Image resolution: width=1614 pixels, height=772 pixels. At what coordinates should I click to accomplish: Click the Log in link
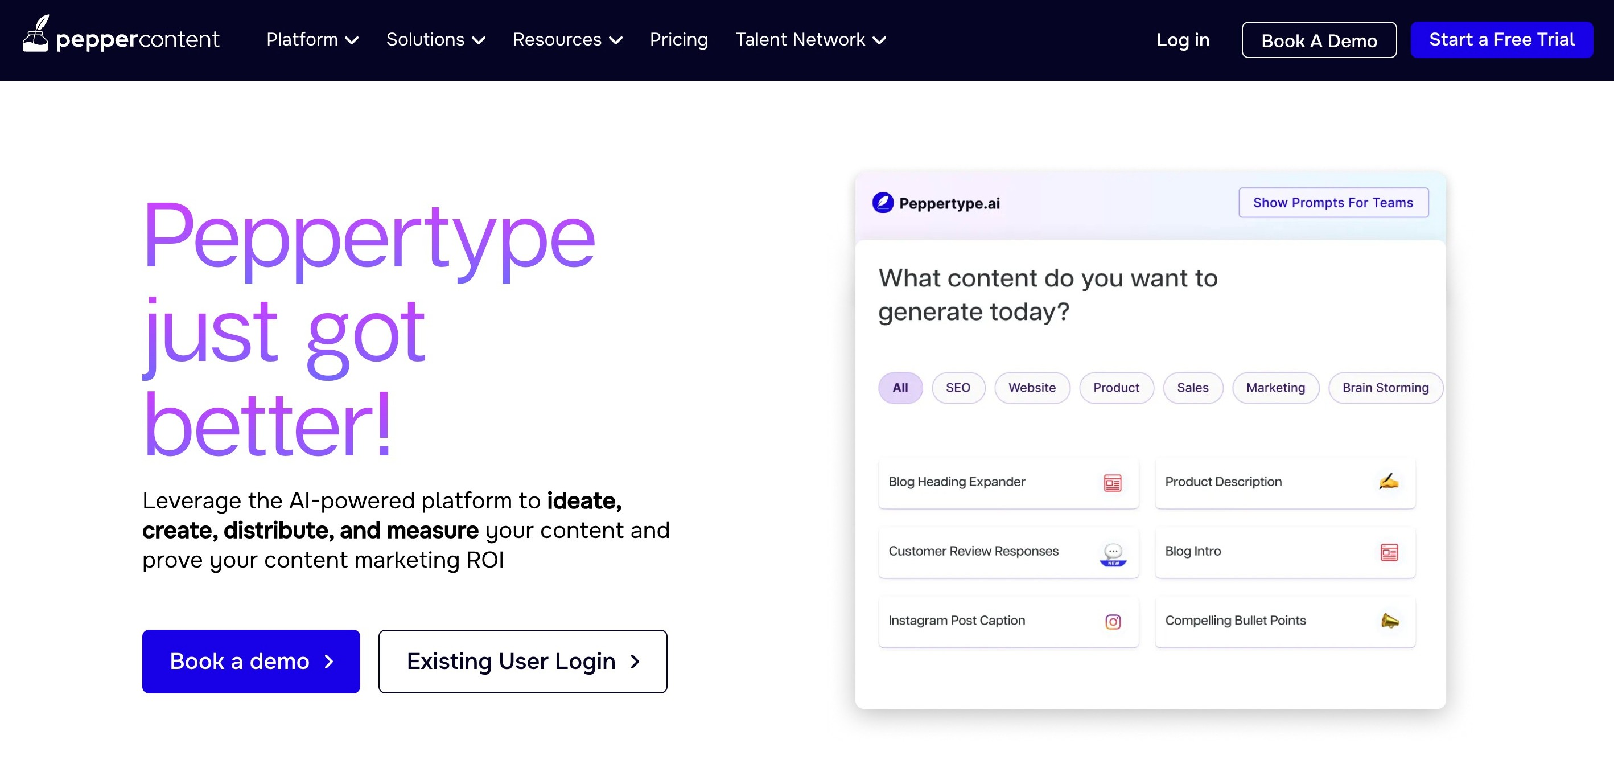[1182, 40]
